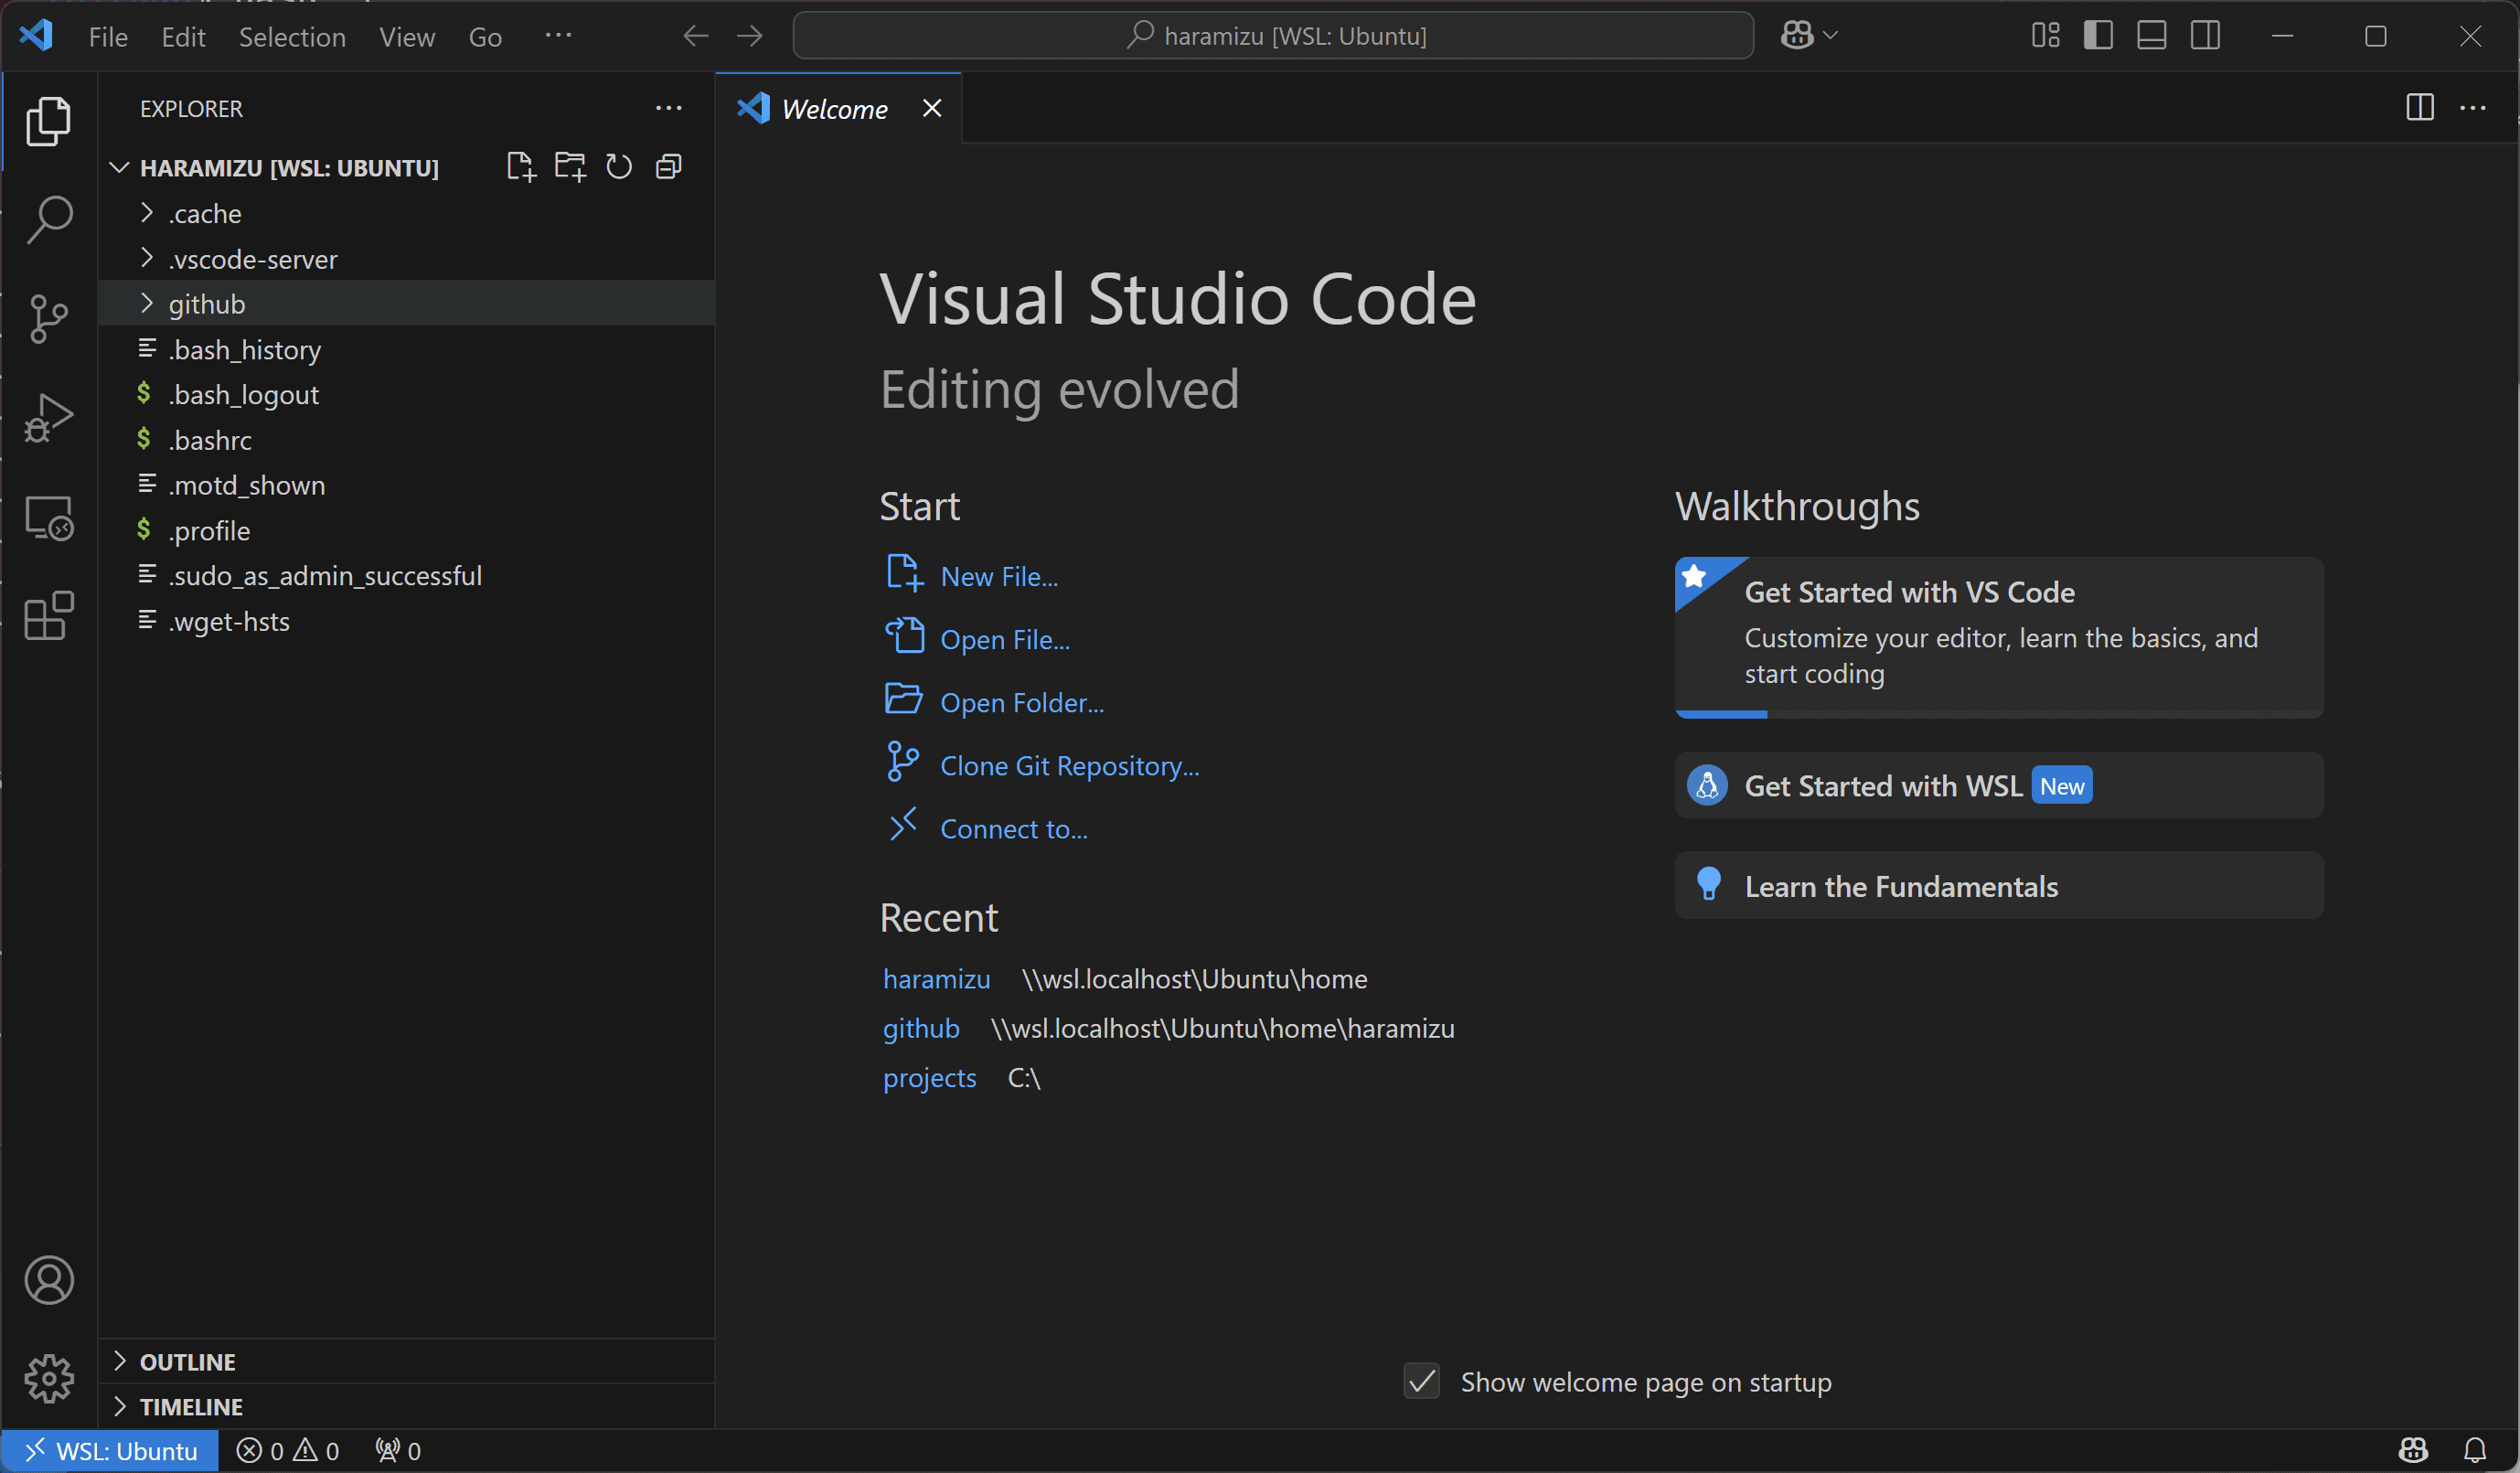Open the Search view in activity bar
Viewport: 2520px width, 1473px height.
[x=48, y=219]
